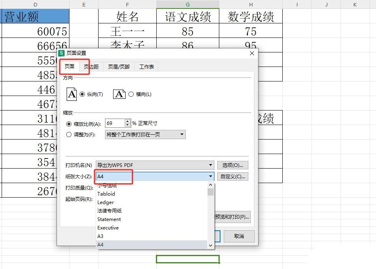Click the 选项(O)... button
Viewport: 376px width, 269px height.
233,165
